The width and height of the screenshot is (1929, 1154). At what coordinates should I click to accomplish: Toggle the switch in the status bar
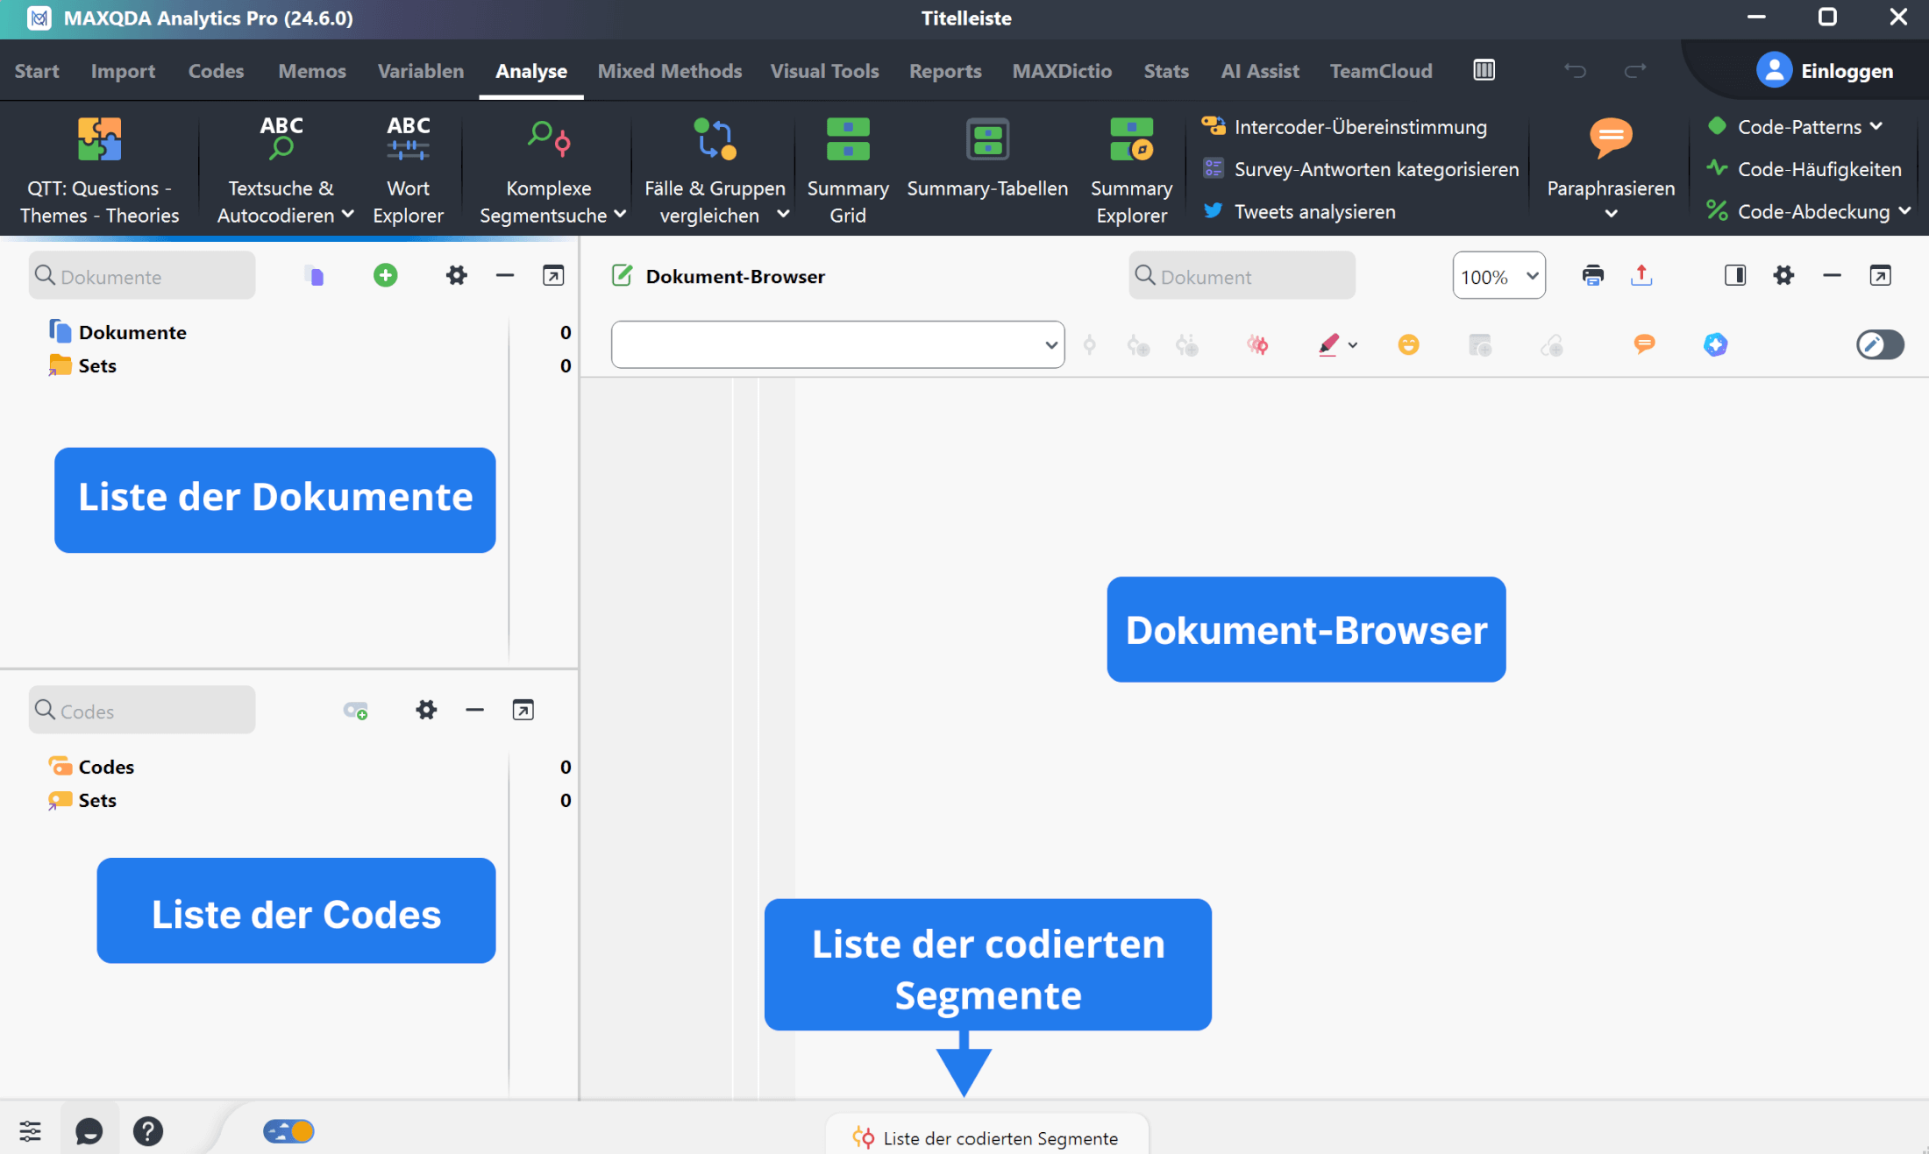point(288,1131)
